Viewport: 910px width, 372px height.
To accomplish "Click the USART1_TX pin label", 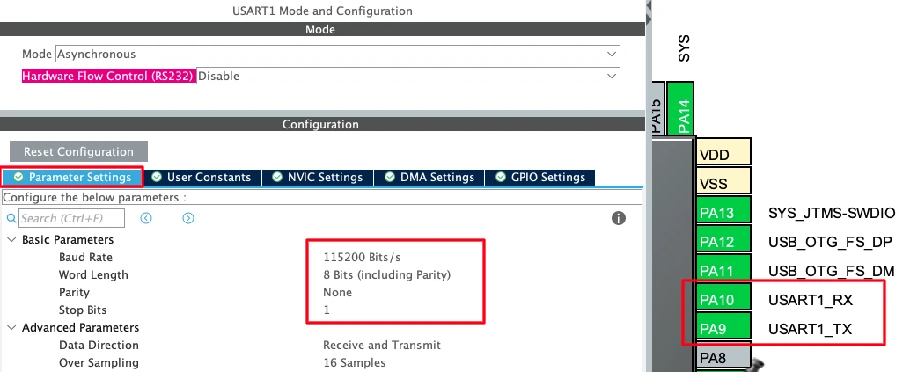I will (810, 329).
